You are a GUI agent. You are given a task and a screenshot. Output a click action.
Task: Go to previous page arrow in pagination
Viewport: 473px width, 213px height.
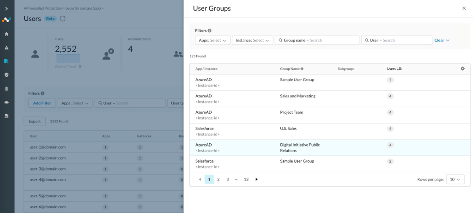[x=200, y=179]
